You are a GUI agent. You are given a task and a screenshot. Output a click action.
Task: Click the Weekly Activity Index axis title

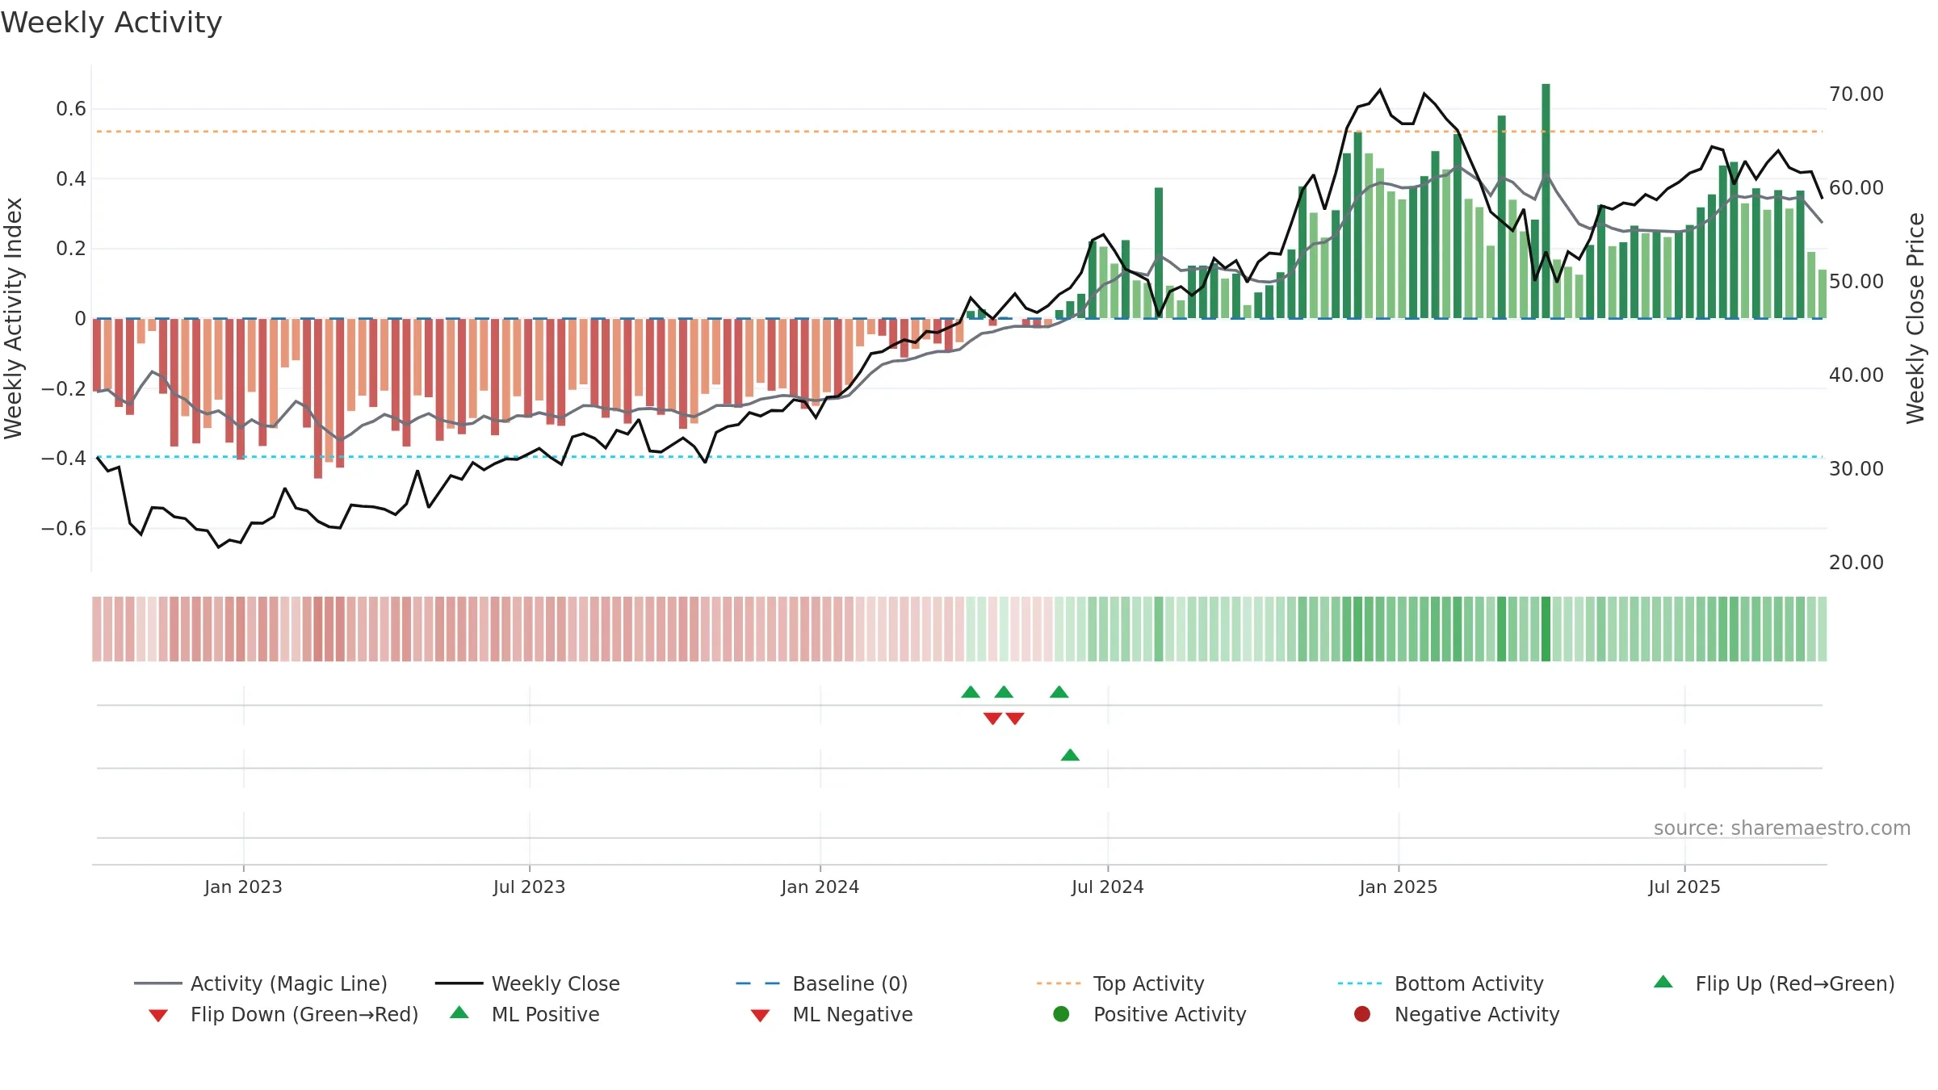[x=13, y=318]
